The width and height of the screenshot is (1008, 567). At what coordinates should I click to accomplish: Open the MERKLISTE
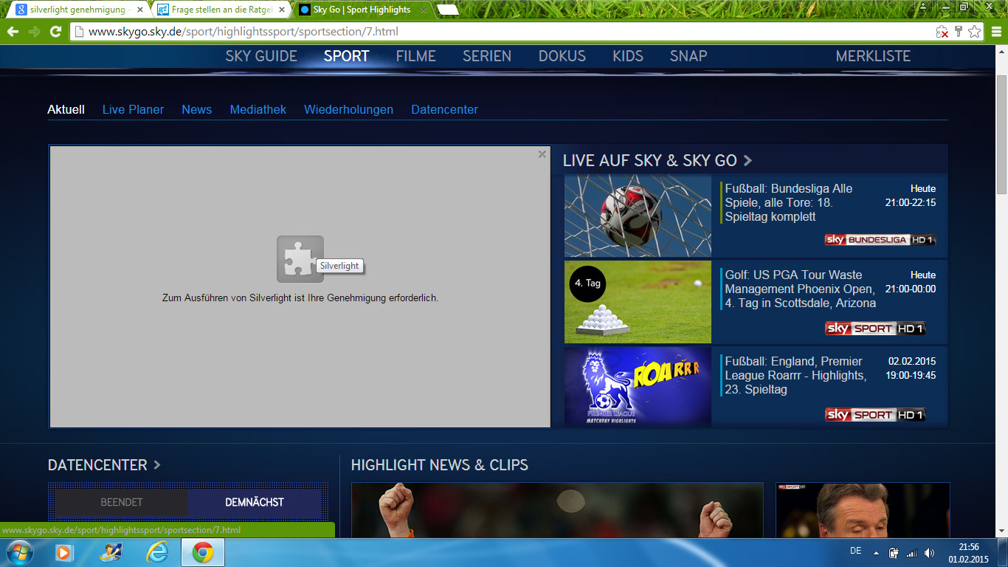coord(873,56)
